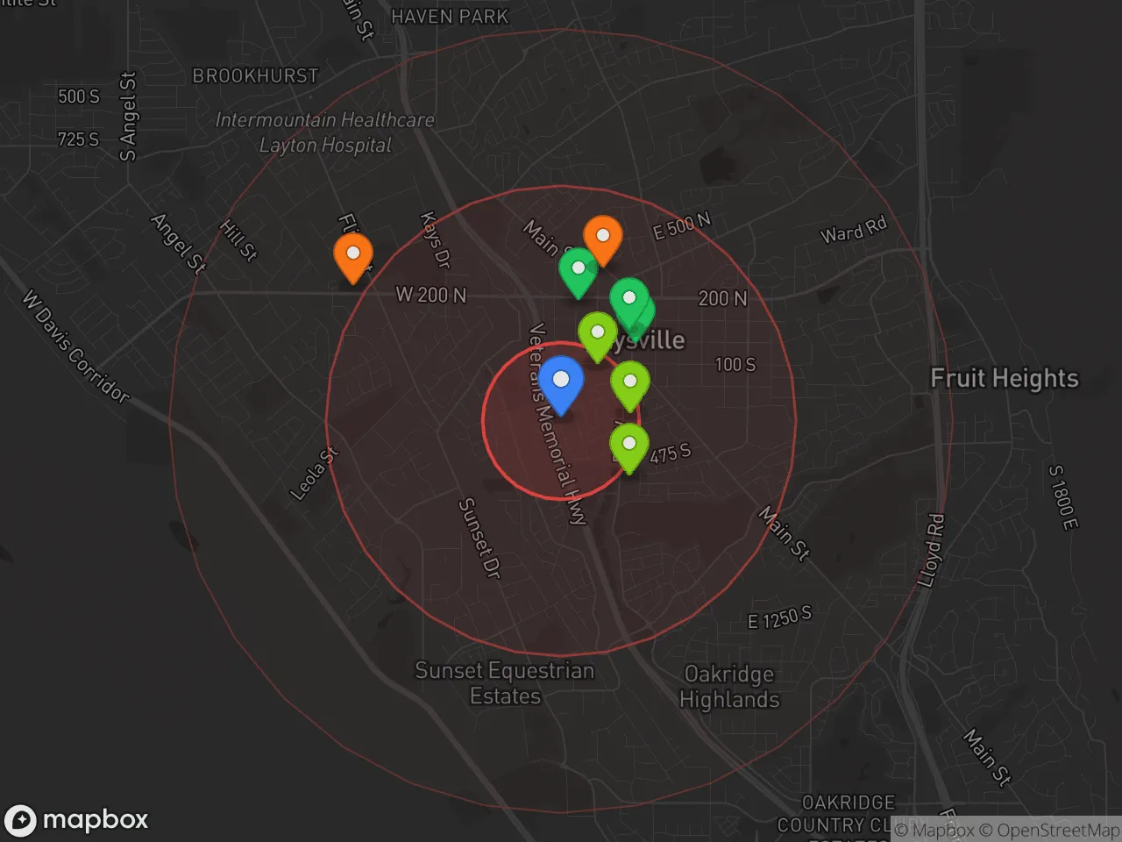Viewport: 1122px width, 842px height.
Task: Click the Fruit Heights city label
Action: [1004, 378]
